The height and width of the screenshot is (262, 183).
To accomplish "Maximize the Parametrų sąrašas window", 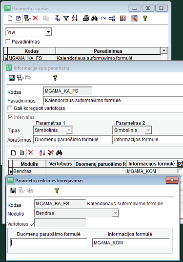I will tap(148, 8).
